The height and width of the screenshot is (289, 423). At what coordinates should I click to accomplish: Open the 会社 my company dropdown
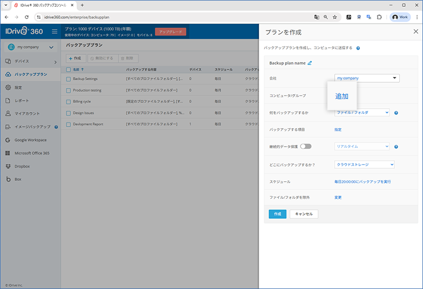(367, 78)
